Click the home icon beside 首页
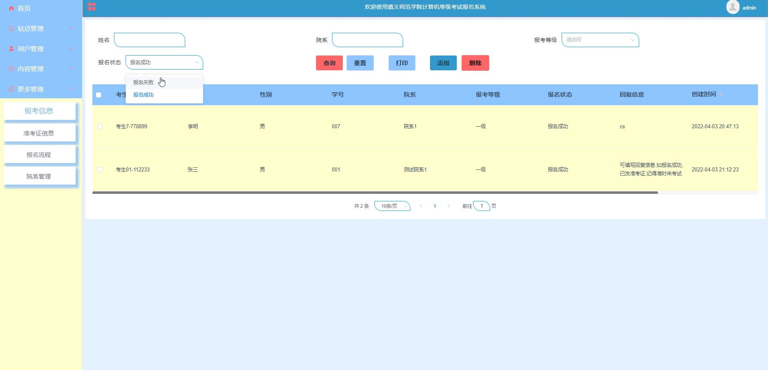 click(x=11, y=8)
